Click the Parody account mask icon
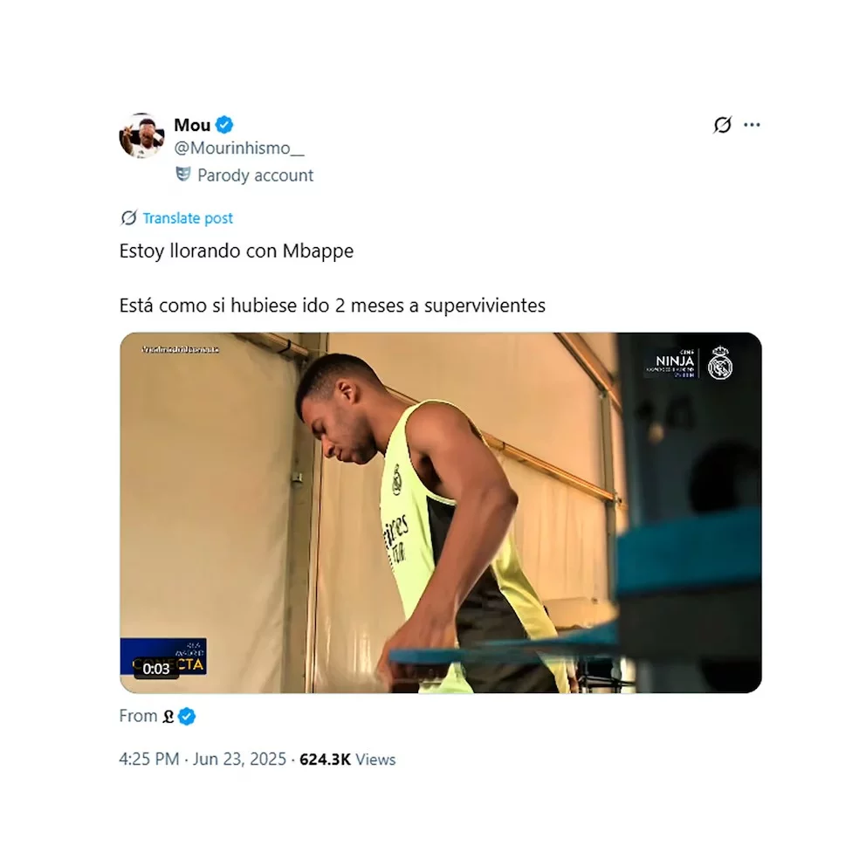The width and height of the screenshot is (866, 866). point(182,175)
